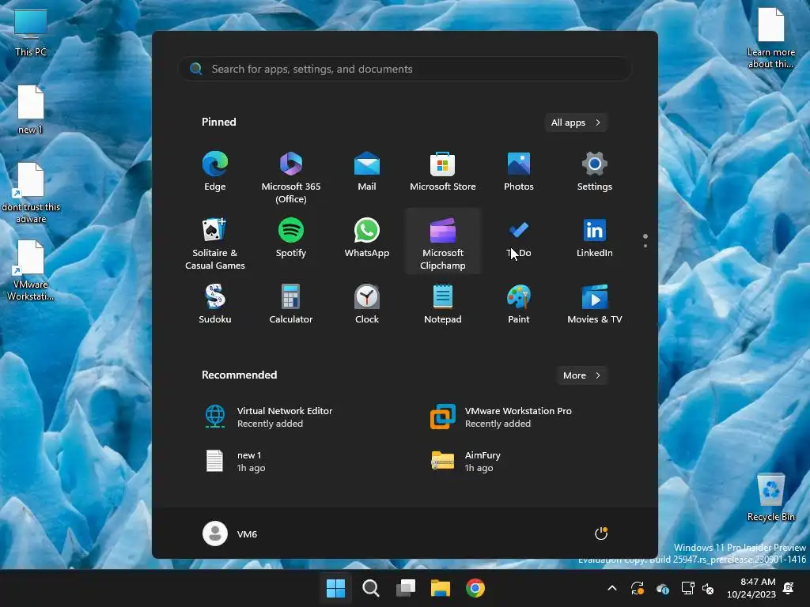810x607 pixels.
Task: Open Settings gear in pinned apps
Action: pyautogui.click(x=595, y=172)
